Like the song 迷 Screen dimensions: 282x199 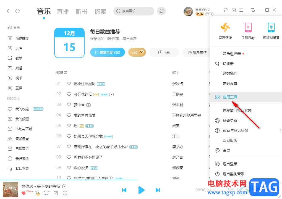click(69, 126)
